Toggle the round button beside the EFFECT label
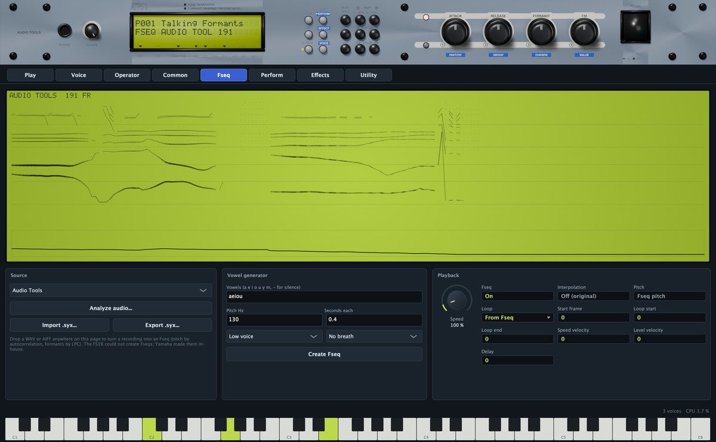The image size is (716, 442). (323, 35)
